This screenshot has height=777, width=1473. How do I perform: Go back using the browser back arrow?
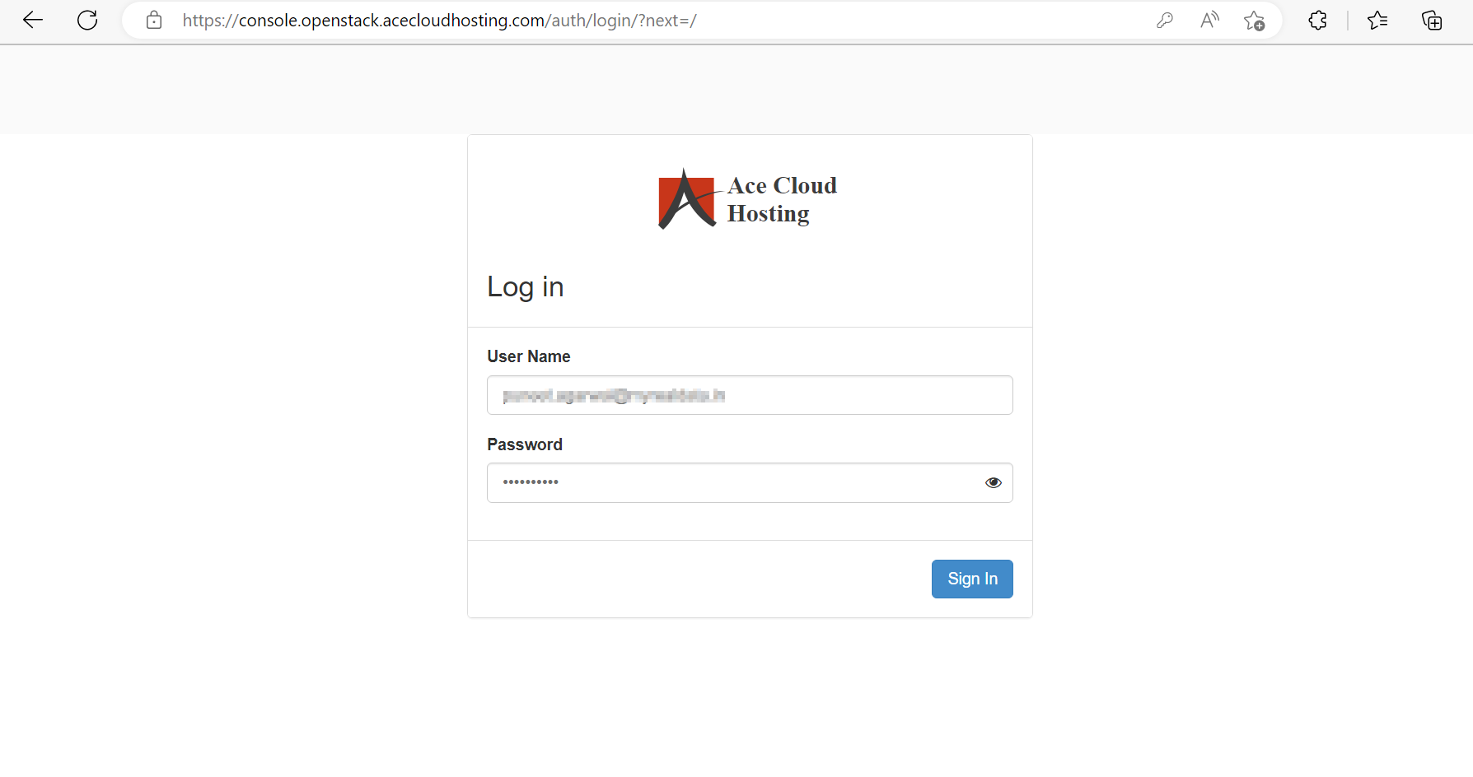point(33,21)
